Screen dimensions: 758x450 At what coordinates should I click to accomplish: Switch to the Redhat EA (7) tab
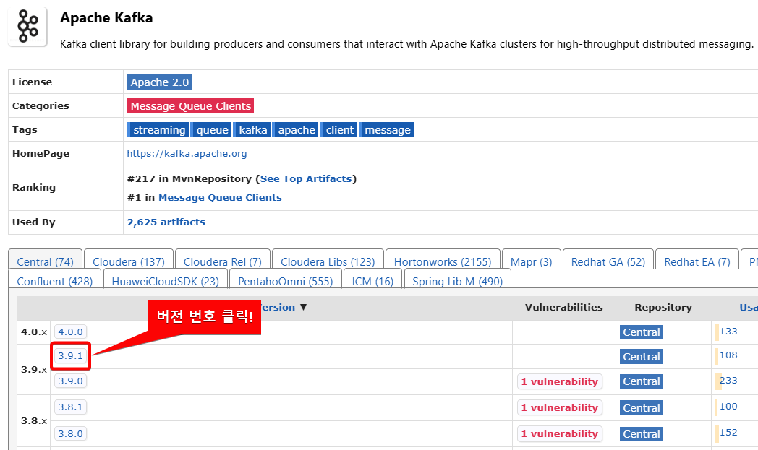[x=697, y=261]
